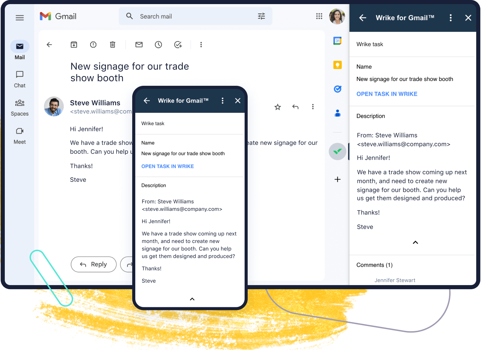Open the Google apps grid
481x350 pixels.
[x=319, y=16]
